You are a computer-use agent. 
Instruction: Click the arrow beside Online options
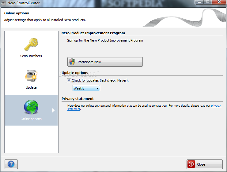(x=53, y=111)
